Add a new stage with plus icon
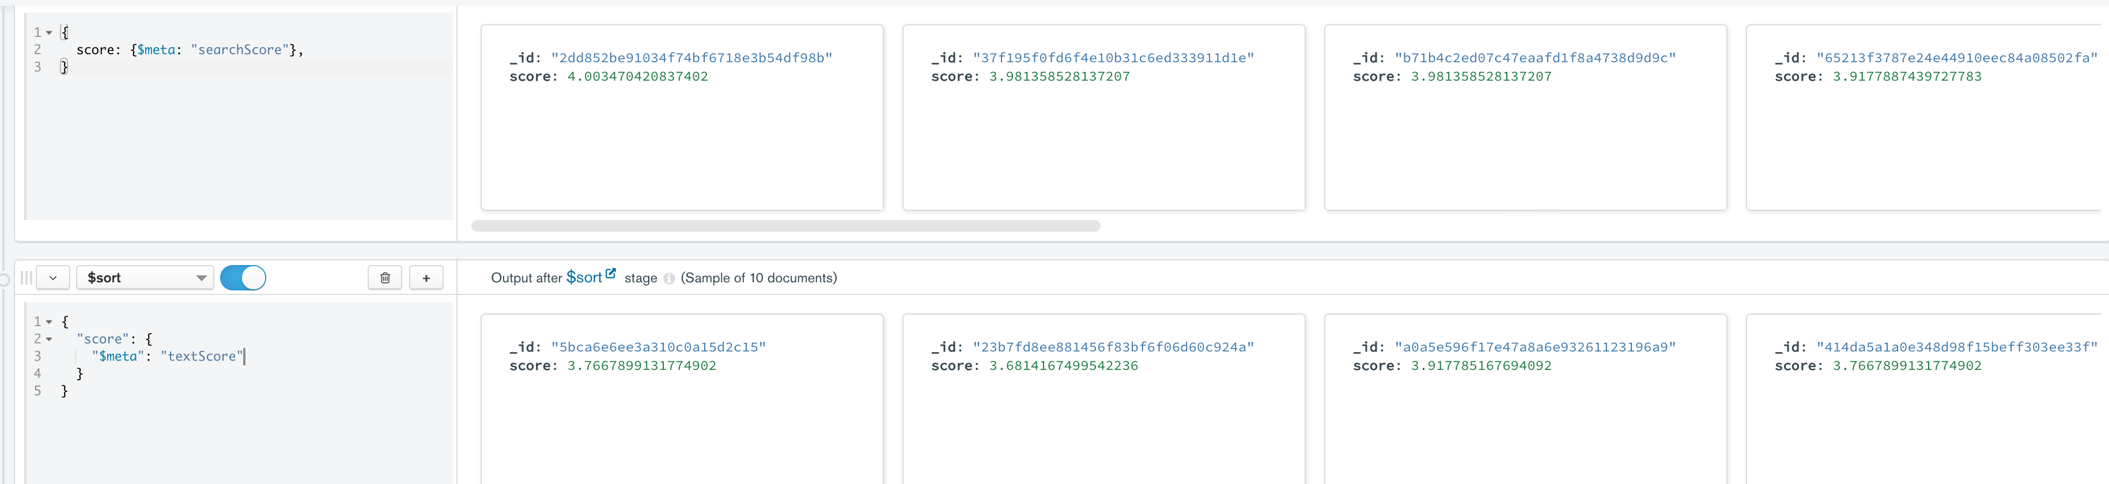Viewport: 2109px width, 484px height. (426, 278)
